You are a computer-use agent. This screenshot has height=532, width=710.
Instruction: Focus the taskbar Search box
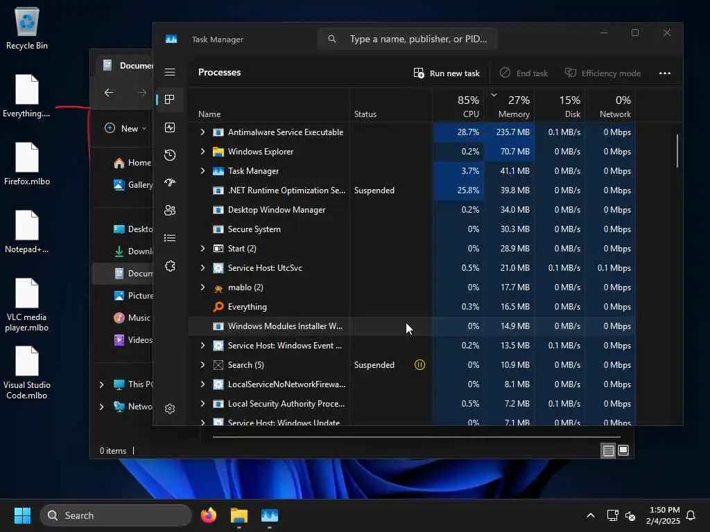pyautogui.click(x=116, y=515)
